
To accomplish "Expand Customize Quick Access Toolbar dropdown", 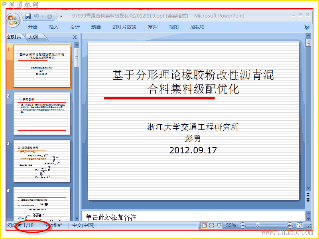I will [x=61, y=16].
